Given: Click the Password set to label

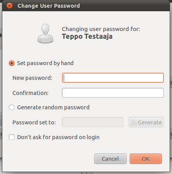Looking at the screenshot, I should 34,122.
